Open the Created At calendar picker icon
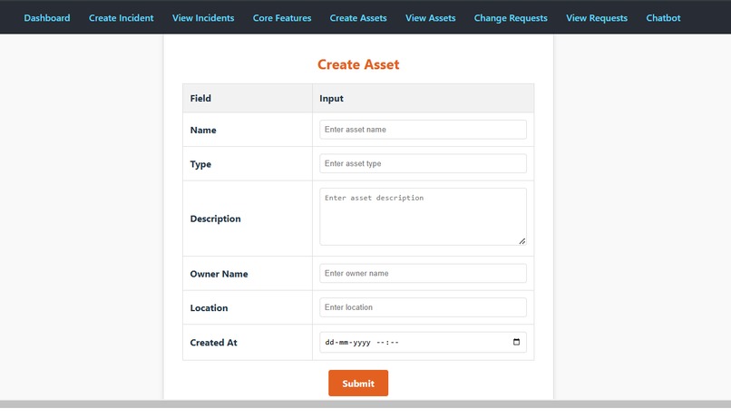This screenshot has width=731, height=418. pyautogui.click(x=516, y=342)
